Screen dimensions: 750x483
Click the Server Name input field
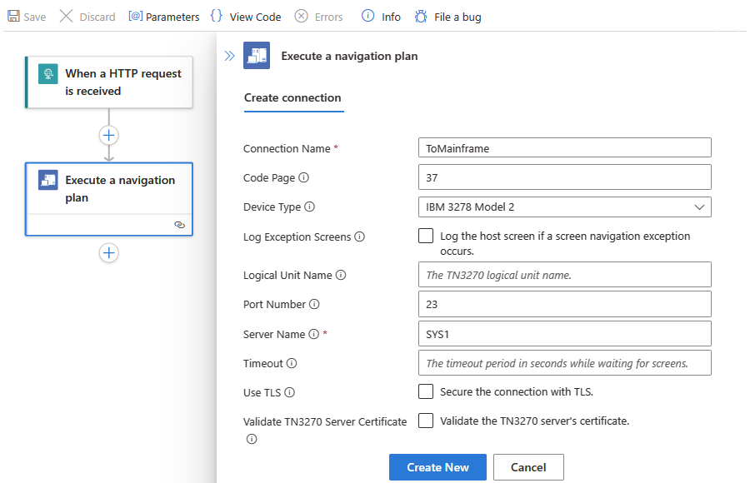tap(565, 334)
